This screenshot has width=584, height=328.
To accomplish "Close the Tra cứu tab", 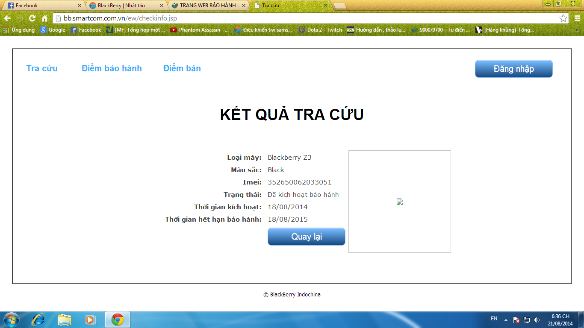I will (325, 6).
